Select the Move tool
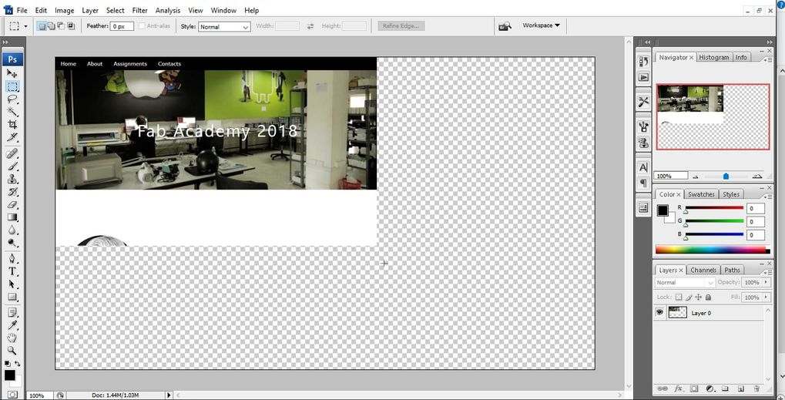This screenshot has width=785, height=400. coord(12,73)
